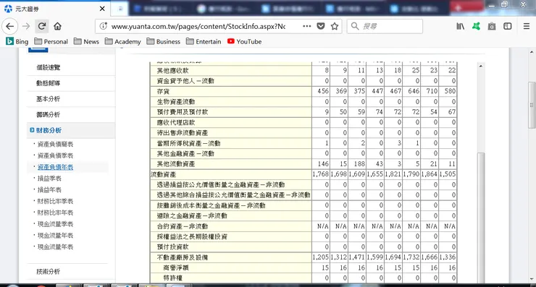Click the inner table scrollbar up arrow
This screenshot has height=287, width=536.
click(481, 67)
